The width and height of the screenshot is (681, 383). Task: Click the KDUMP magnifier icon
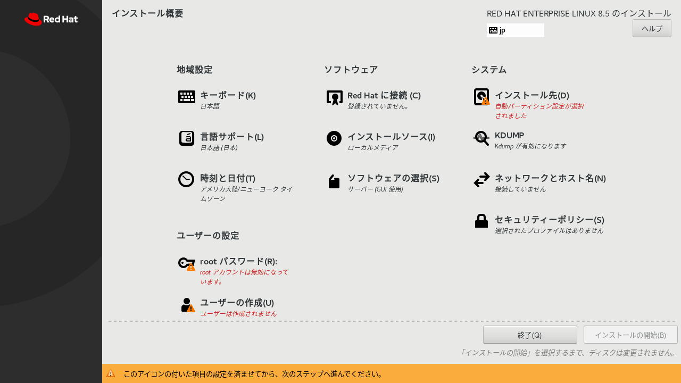coord(481,138)
